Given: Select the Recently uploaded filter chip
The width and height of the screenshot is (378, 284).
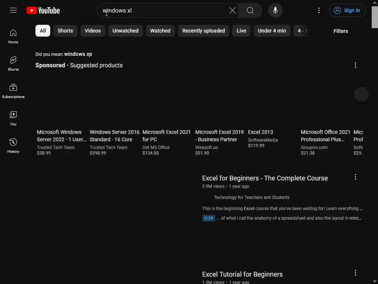Looking at the screenshot, I should (x=203, y=31).
